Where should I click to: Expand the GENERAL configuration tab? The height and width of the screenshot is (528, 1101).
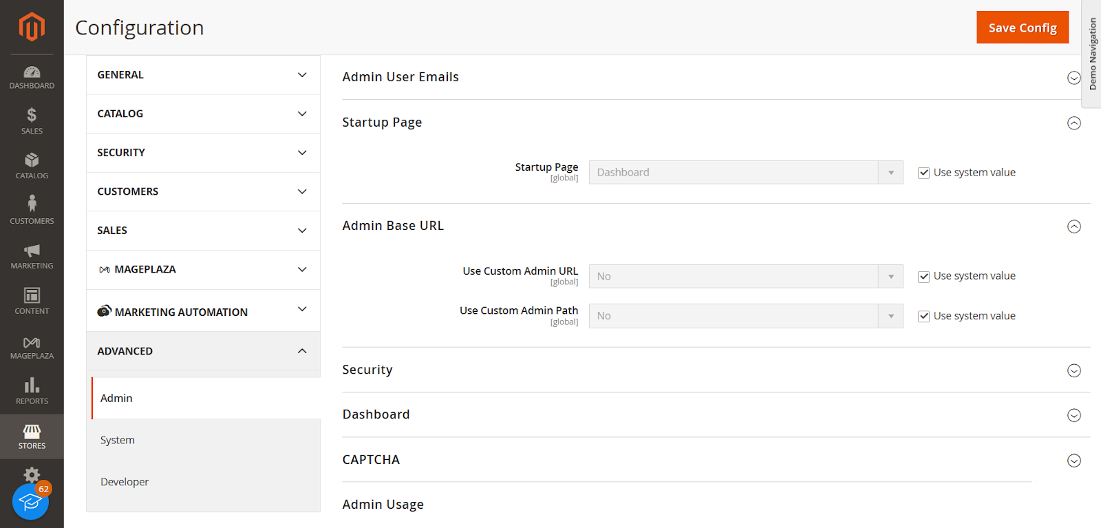(203, 75)
